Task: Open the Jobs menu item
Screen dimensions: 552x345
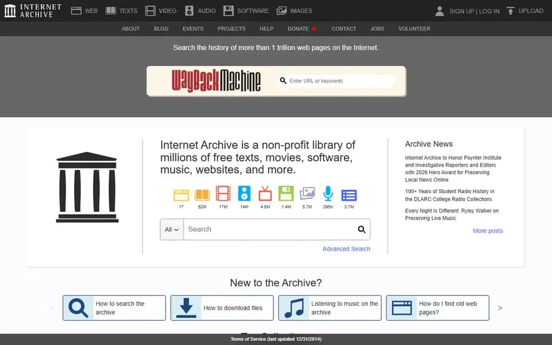Action: click(x=377, y=29)
